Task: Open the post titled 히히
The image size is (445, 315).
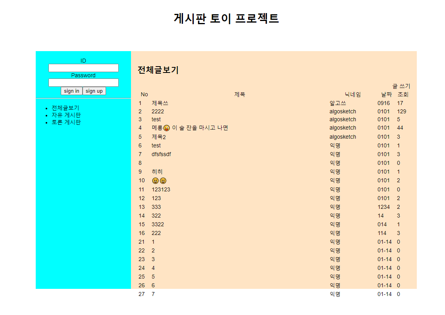Action: pyautogui.click(x=157, y=172)
